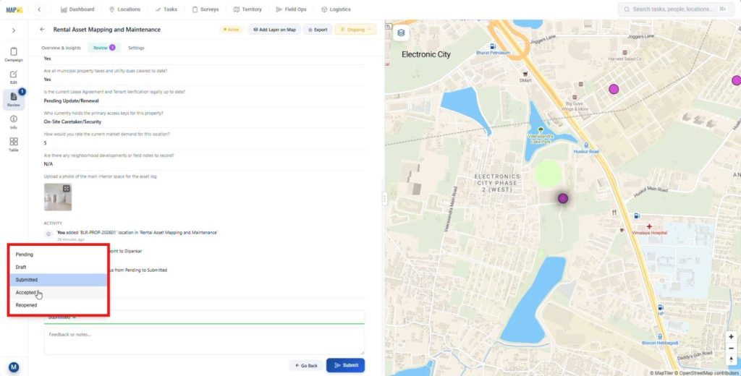Open the interior space photo thumbnail
Image resolution: width=741 pixels, height=376 pixels.
pos(58,197)
